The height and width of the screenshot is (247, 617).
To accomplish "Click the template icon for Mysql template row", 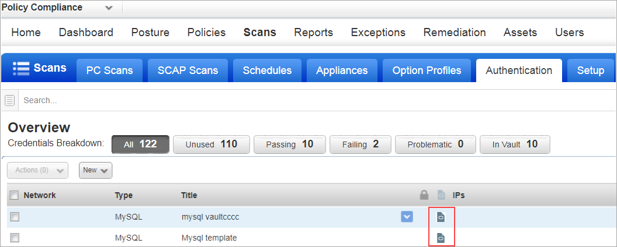I will [x=441, y=238].
